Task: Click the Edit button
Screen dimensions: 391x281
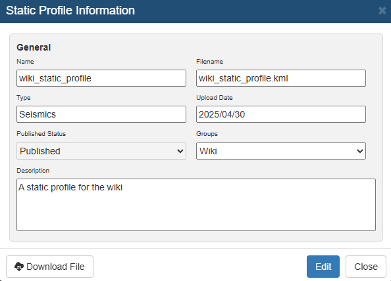Action: pyautogui.click(x=323, y=267)
